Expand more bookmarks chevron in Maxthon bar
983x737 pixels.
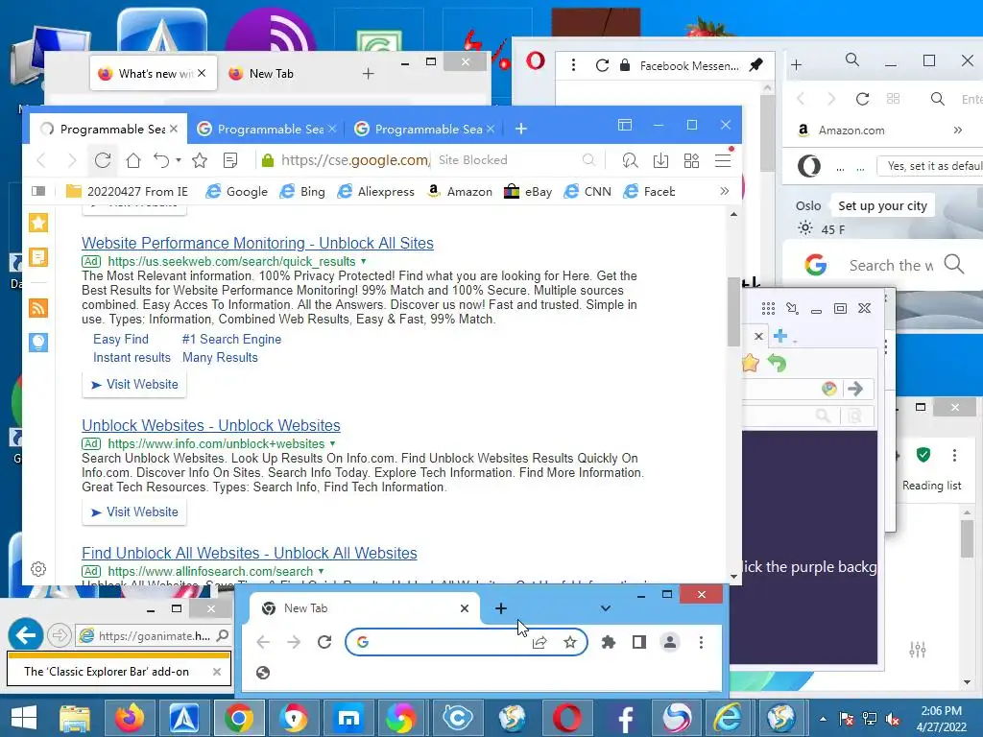tap(725, 191)
